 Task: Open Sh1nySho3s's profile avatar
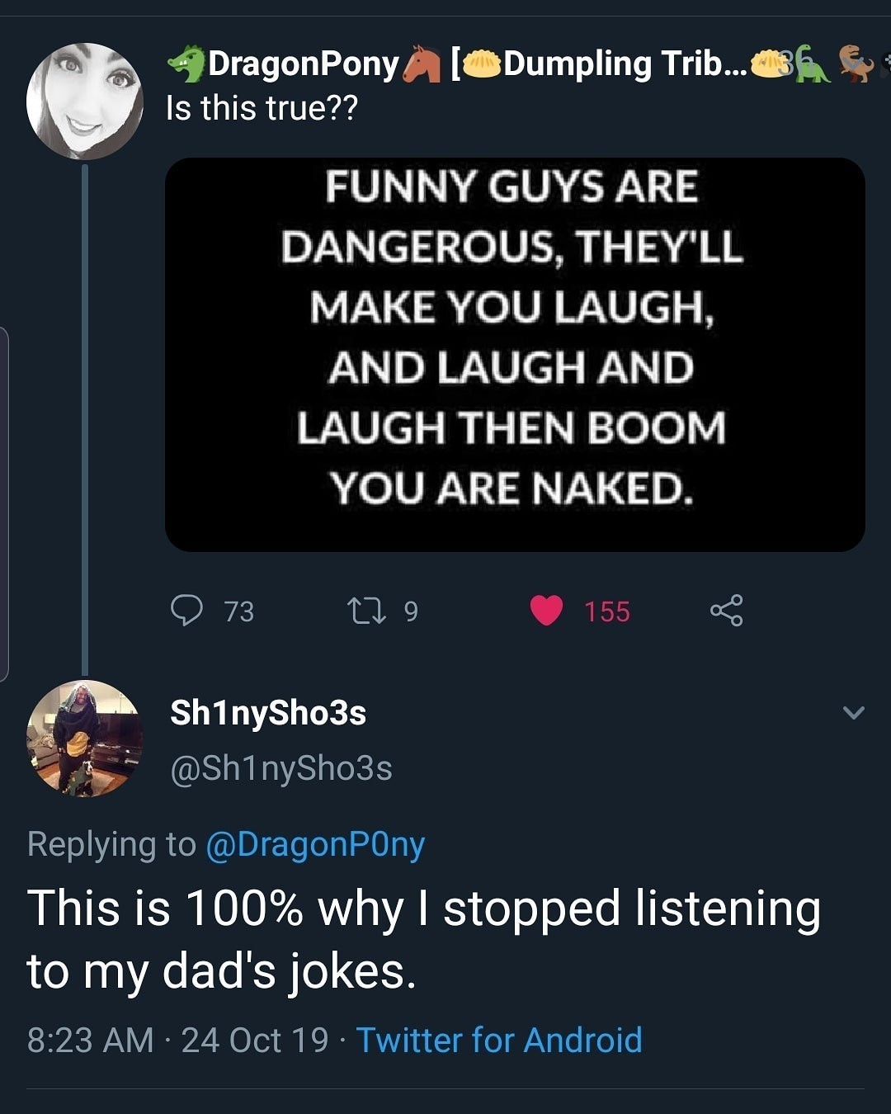click(x=84, y=738)
